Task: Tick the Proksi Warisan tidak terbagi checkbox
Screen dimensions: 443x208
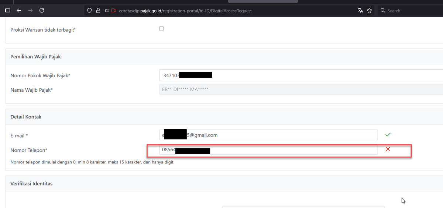Action: pyautogui.click(x=161, y=29)
